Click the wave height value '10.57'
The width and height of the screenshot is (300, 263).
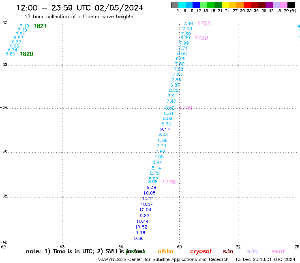pyautogui.click(x=147, y=205)
